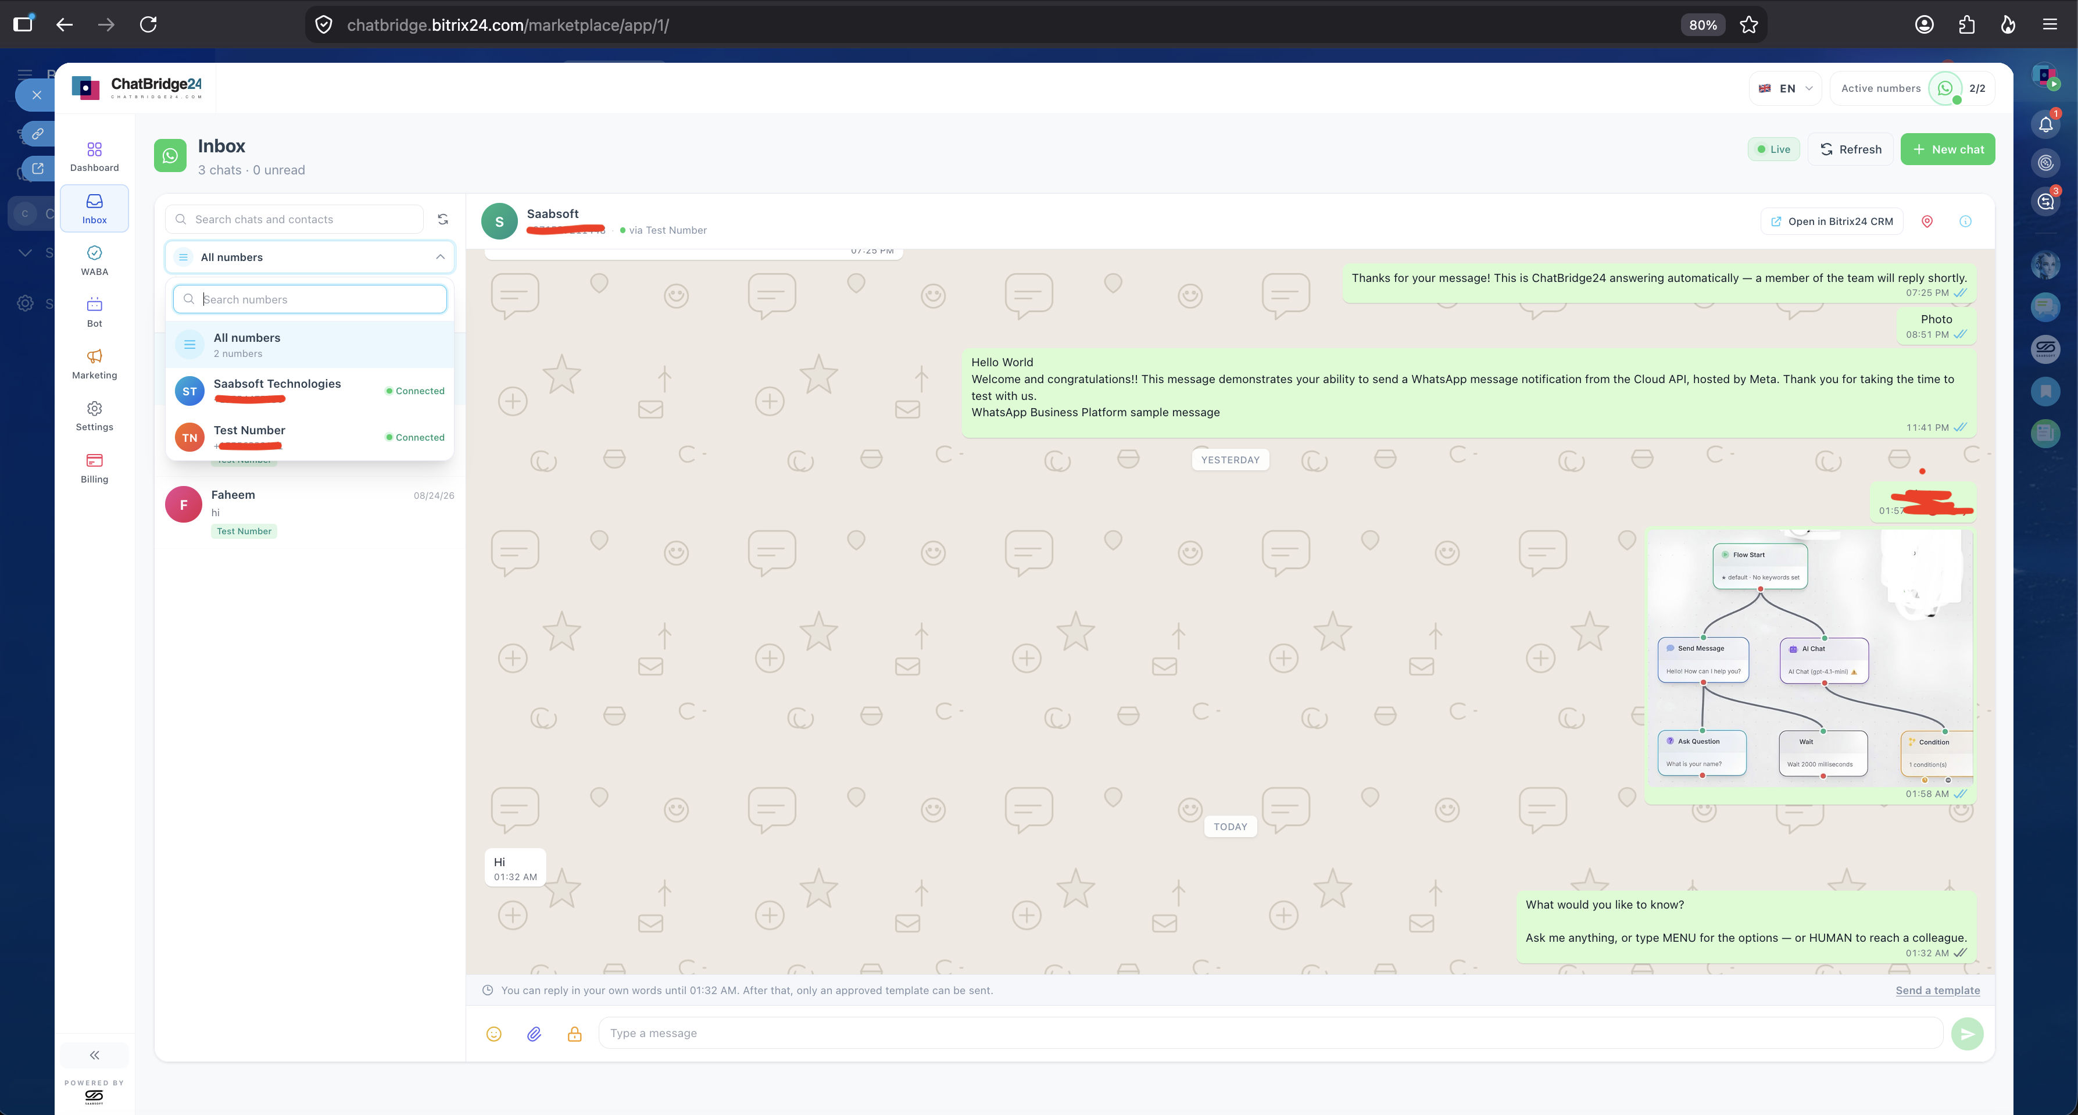
Task: Click the paperclip attachment icon
Action: pos(534,1034)
